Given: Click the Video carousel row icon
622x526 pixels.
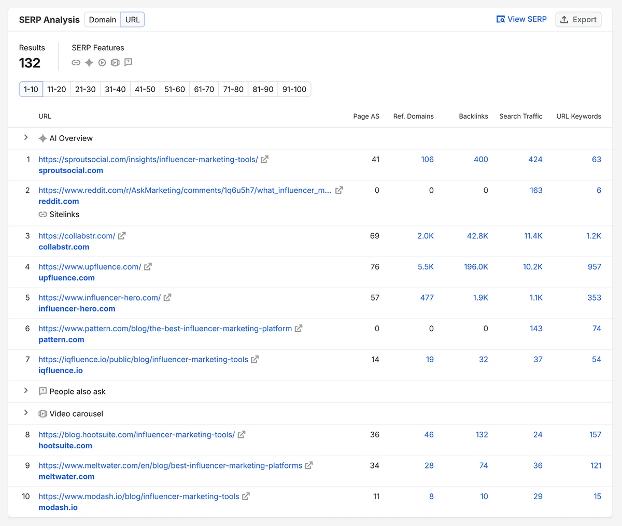Looking at the screenshot, I should point(43,414).
